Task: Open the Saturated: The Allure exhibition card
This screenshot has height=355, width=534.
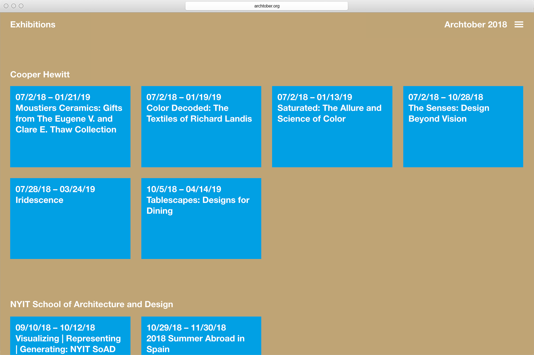Action: 332,127
